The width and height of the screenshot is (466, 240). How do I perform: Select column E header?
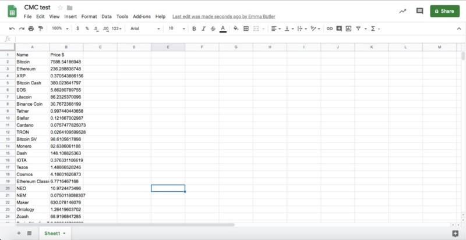168,47
